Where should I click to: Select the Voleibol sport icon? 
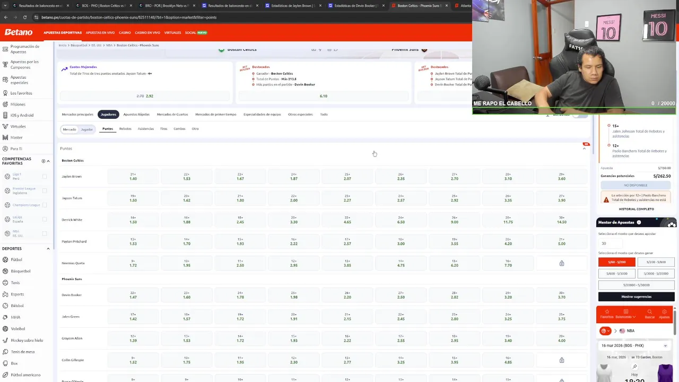tap(5, 328)
